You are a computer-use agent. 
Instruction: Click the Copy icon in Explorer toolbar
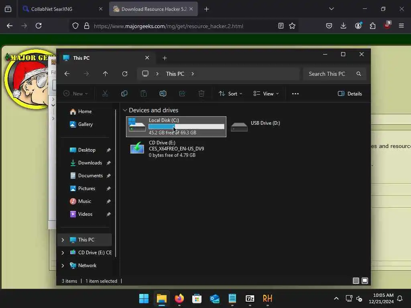(124, 93)
